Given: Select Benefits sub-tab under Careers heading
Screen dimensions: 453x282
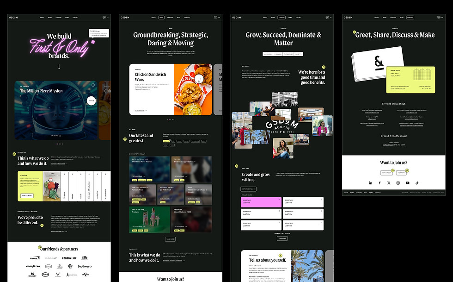Looking at the screenshot, I should tap(299, 54).
